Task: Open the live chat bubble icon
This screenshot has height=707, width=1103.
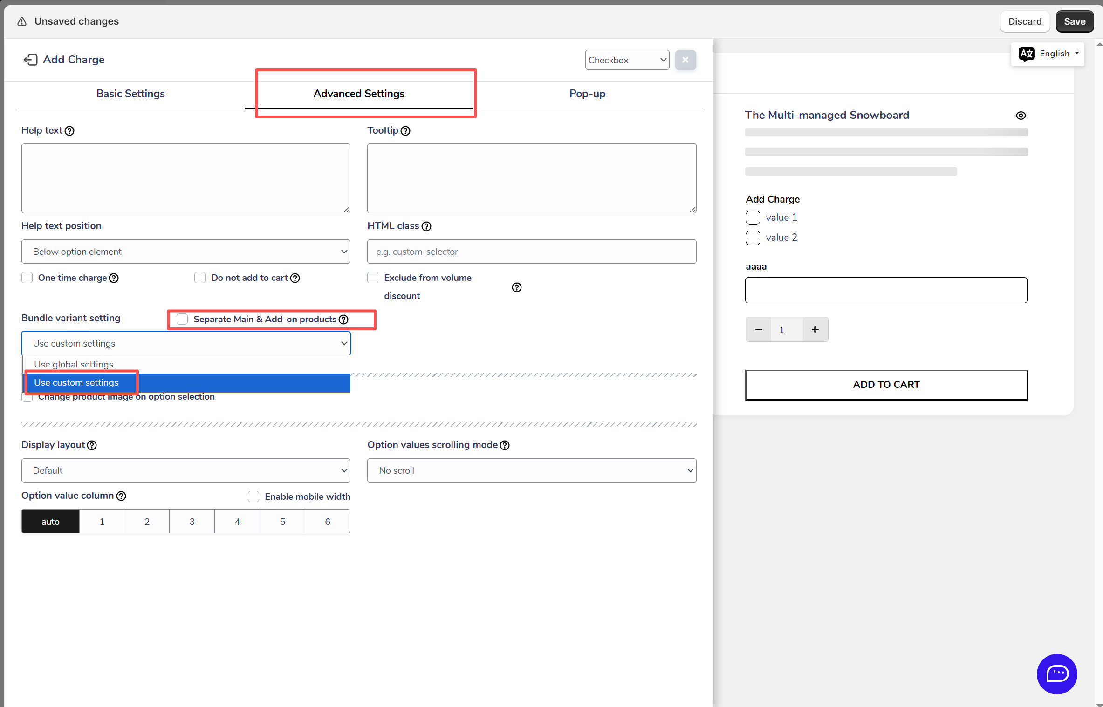Action: point(1056,673)
